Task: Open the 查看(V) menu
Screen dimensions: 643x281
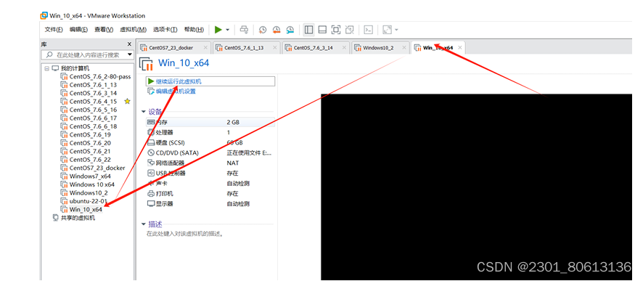Action: tap(104, 30)
